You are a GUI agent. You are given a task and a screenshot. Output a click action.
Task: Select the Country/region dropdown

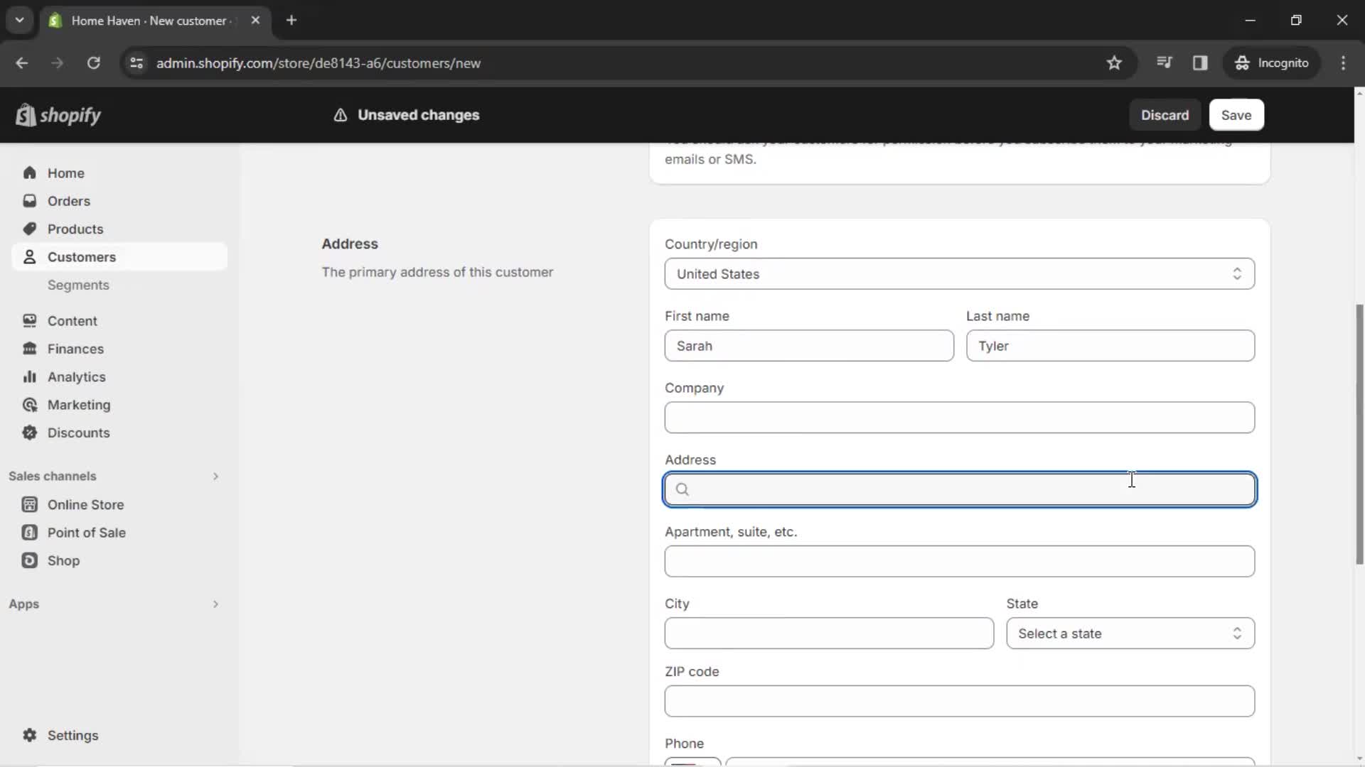coord(958,273)
